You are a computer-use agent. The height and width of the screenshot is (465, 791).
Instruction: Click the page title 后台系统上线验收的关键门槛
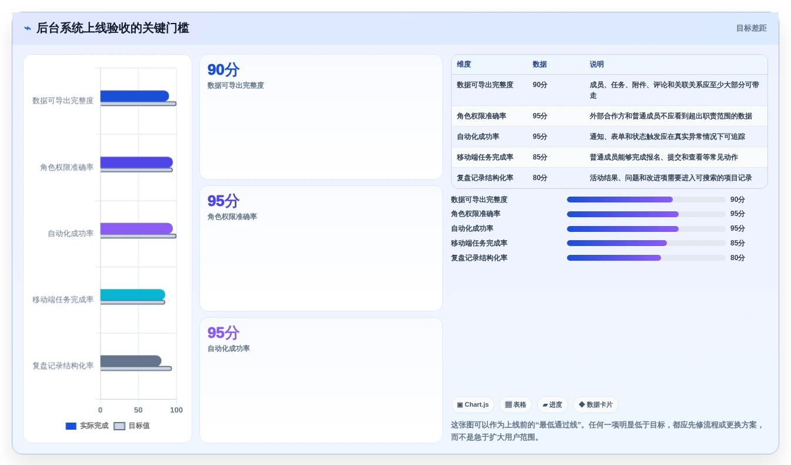(x=113, y=28)
